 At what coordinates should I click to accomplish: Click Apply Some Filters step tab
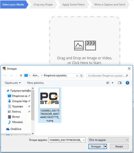pos(74,5)
